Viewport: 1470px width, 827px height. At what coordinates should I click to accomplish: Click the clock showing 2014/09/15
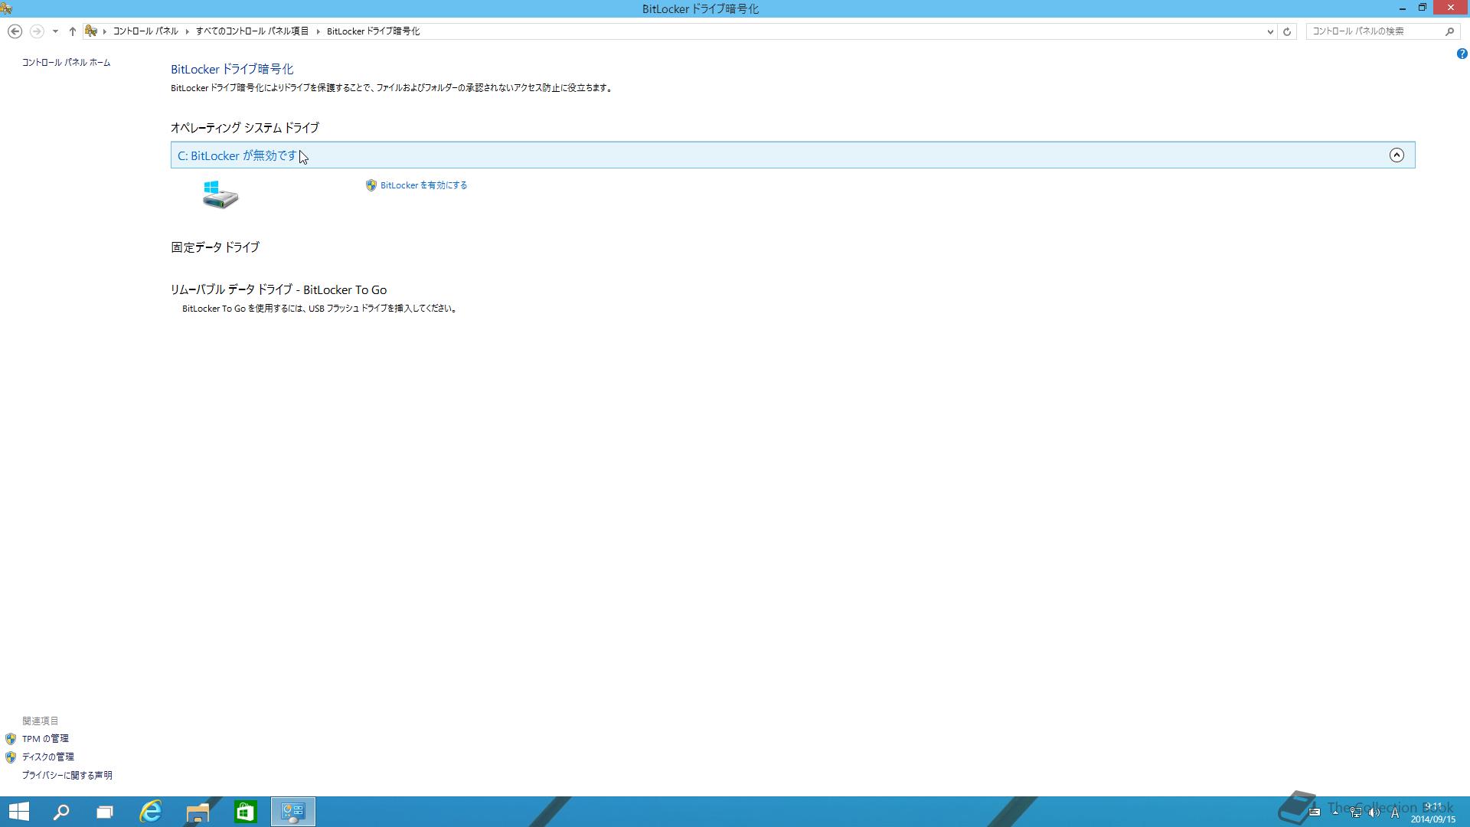point(1432,812)
